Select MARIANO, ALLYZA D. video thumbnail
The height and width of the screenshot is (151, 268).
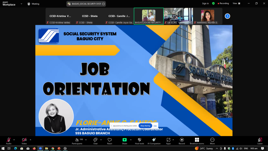[x=208, y=16]
